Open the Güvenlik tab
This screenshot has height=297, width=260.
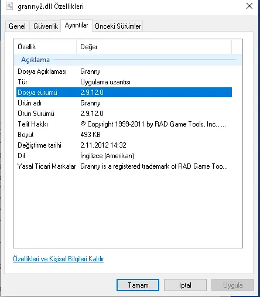click(46, 26)
